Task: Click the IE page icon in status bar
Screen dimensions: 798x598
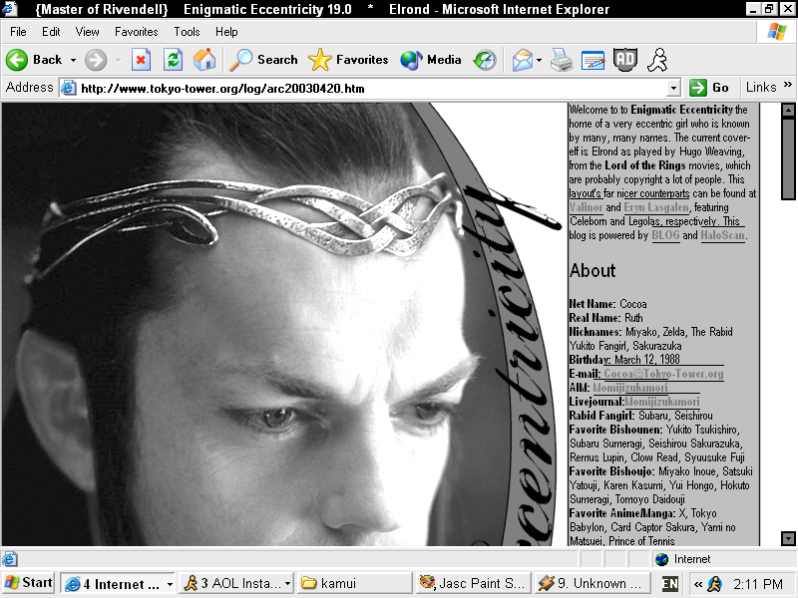Action: (10, 559)
